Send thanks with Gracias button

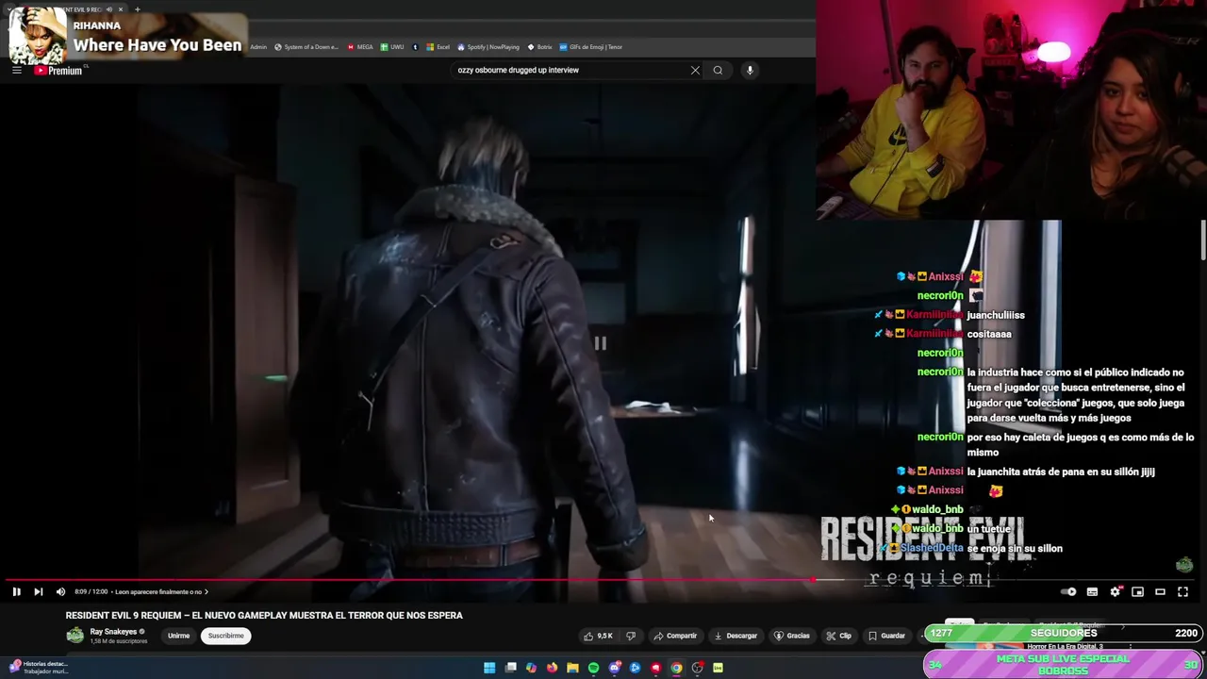pos(792,636)
